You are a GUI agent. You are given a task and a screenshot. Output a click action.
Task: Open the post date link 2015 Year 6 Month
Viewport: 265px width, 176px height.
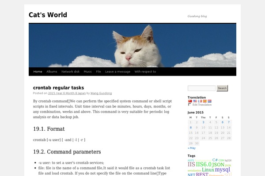[x=67, y=93]
